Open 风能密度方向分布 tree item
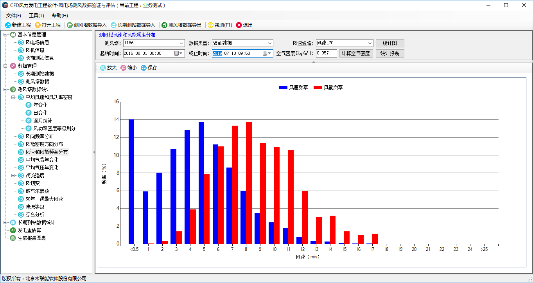 tap(44, 144)
